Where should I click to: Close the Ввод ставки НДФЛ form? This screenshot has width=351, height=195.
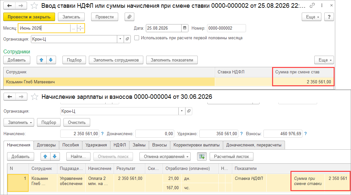point(331,5)
